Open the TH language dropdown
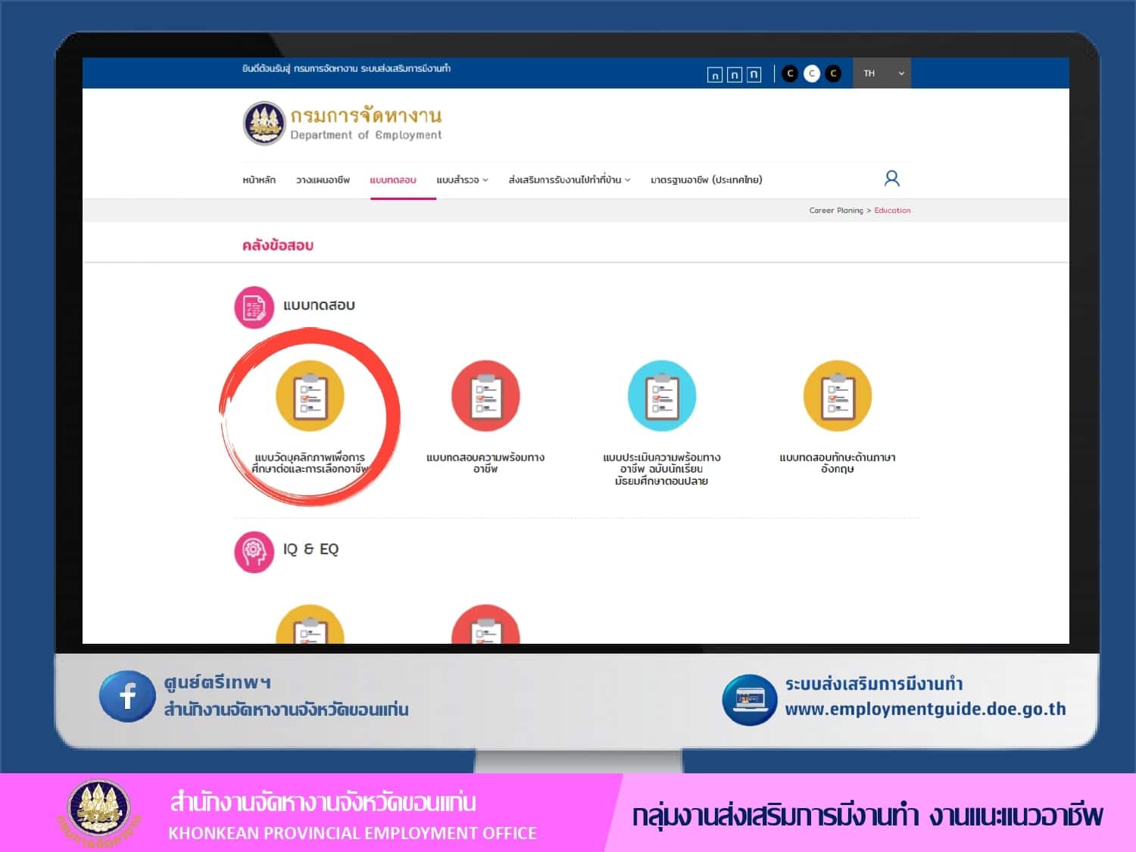 (x=882, y=73)
